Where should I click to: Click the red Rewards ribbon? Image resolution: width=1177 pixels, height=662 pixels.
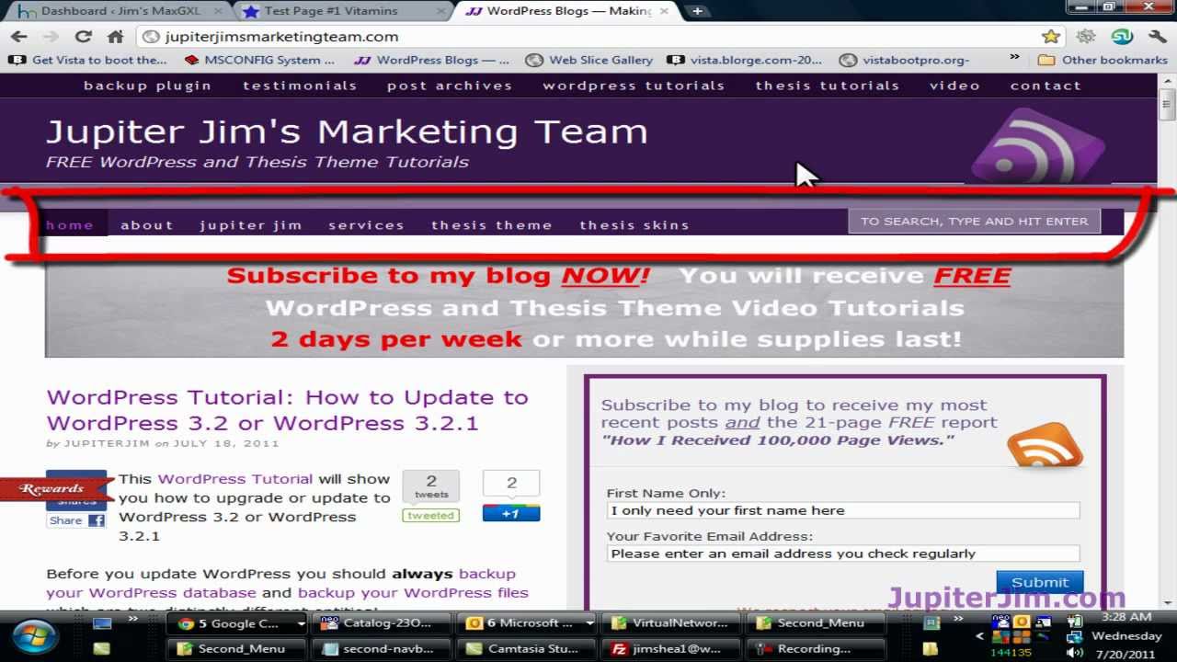(55, 488)
